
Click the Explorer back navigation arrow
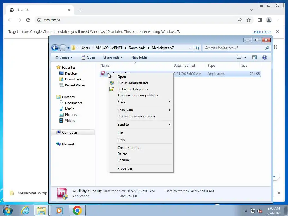(x=55, y=48)
